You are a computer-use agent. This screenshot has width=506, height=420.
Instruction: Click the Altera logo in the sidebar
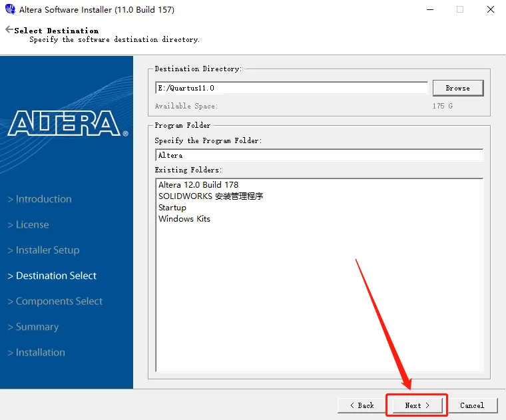point(68,124)
